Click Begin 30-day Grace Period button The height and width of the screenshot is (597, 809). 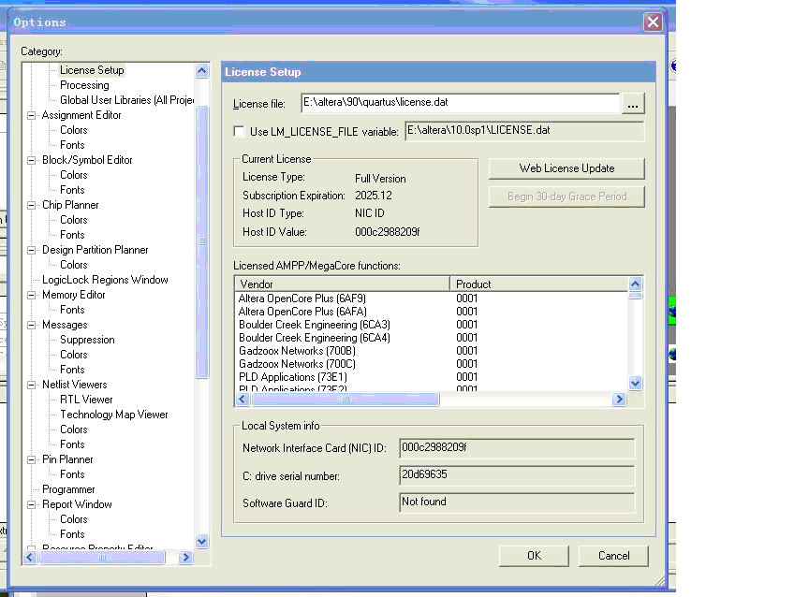[566, 197]
